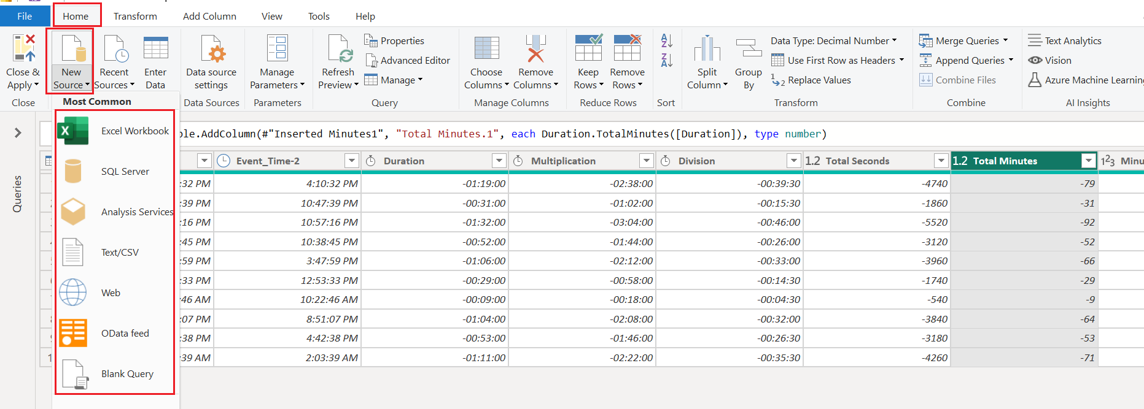Screen dimensions: 1144x409
Task: Open the Duration column filter dropdown
Action: 499,161
